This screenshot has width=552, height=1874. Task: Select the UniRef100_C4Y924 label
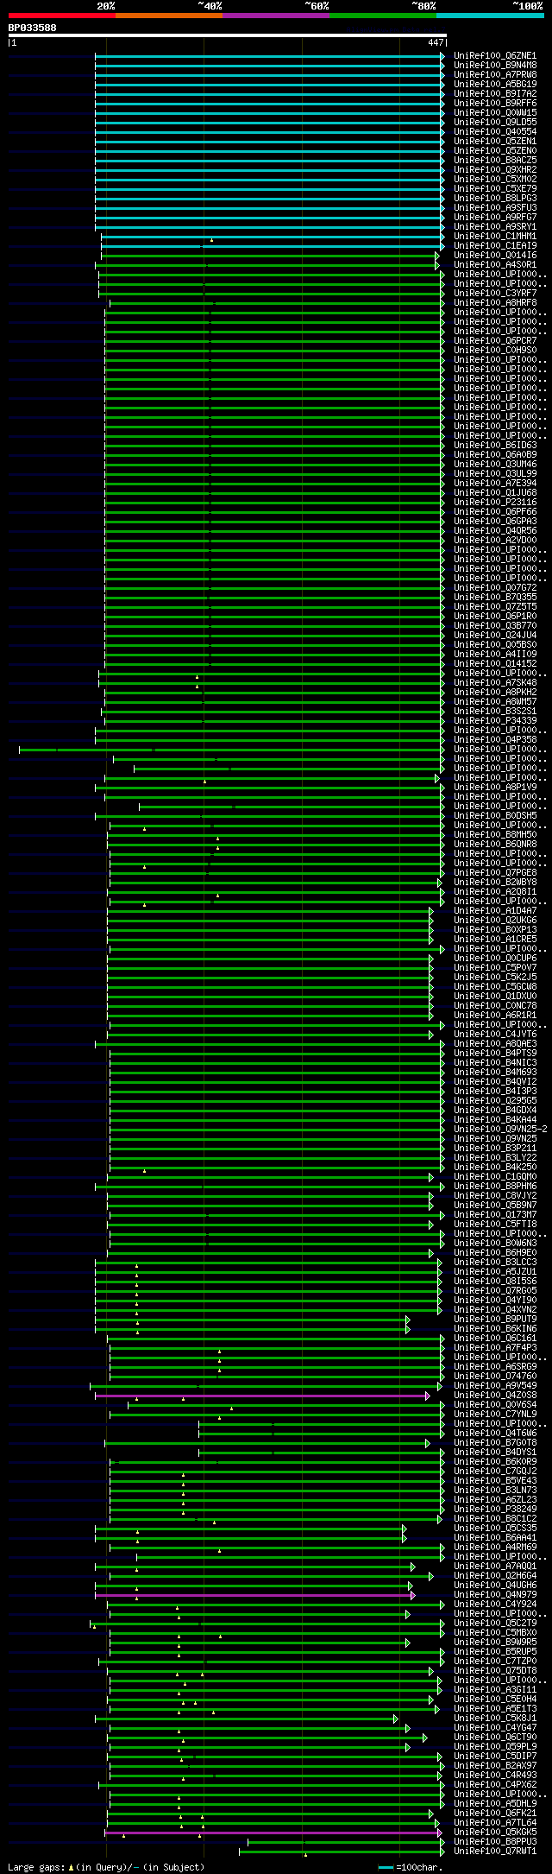(495, 1605)
